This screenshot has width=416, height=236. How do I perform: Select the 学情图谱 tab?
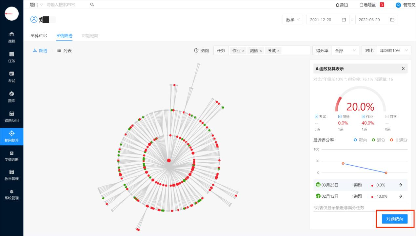click(64, 36)
